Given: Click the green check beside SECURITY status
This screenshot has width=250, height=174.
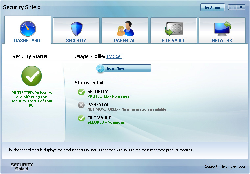Looking at the screenshot, I should (x=81, y=92).
